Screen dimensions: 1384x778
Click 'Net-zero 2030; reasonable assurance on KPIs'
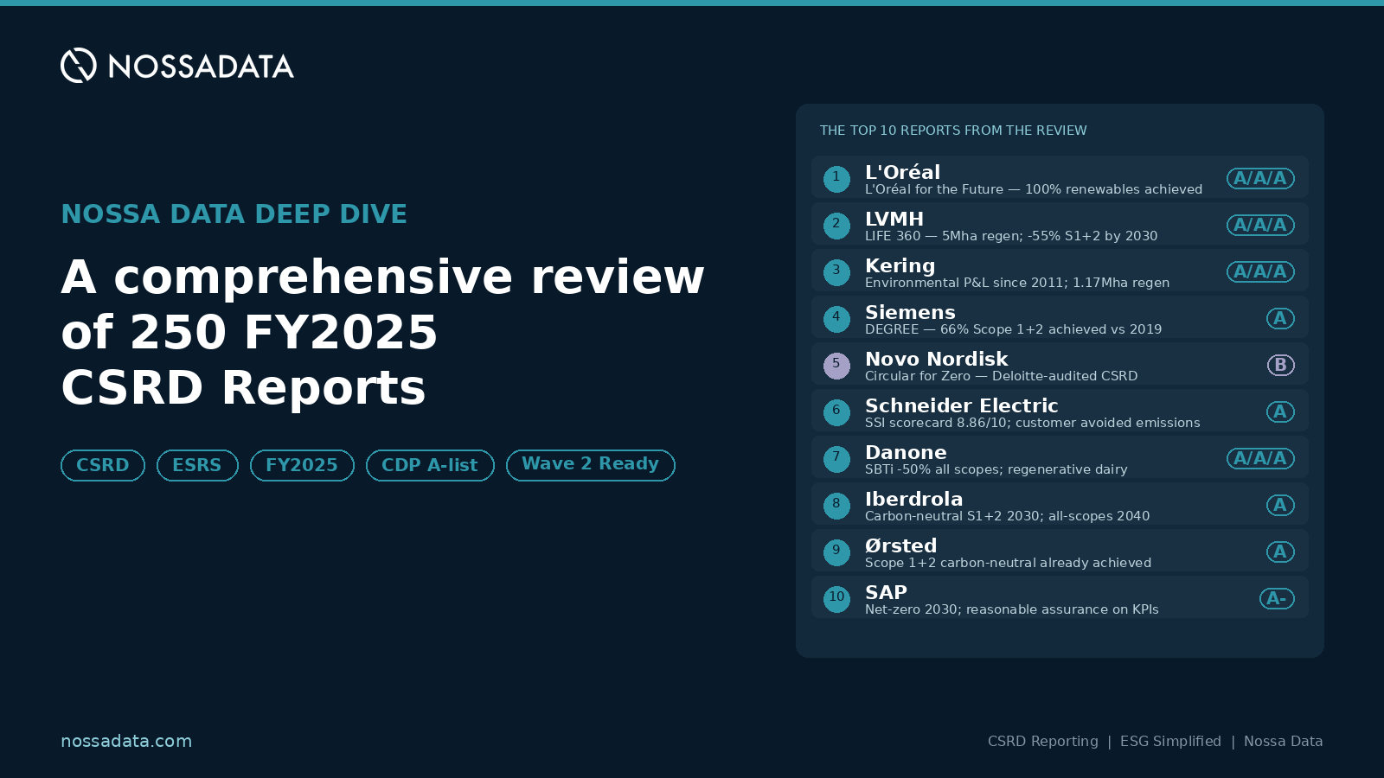(x=1012, y=609)
